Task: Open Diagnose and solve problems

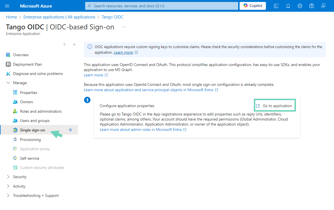Action: point(38,74)
